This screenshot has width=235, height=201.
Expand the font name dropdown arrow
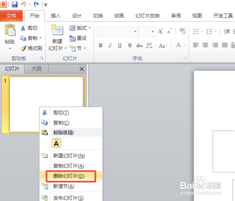135,32
